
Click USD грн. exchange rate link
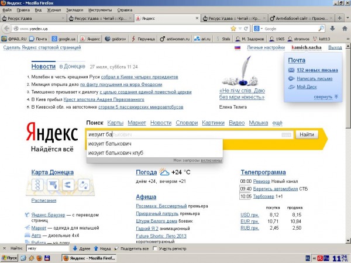point(250,214)
